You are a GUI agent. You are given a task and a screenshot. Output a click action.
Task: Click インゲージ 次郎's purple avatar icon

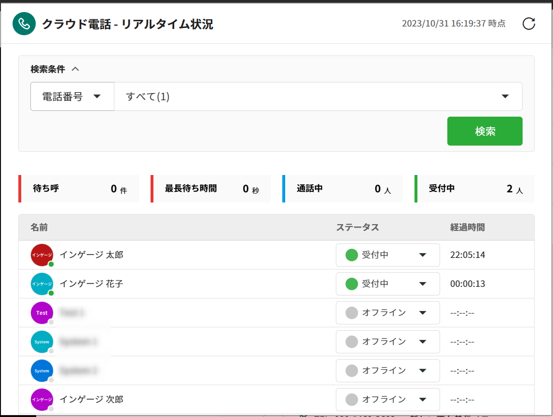42,400
